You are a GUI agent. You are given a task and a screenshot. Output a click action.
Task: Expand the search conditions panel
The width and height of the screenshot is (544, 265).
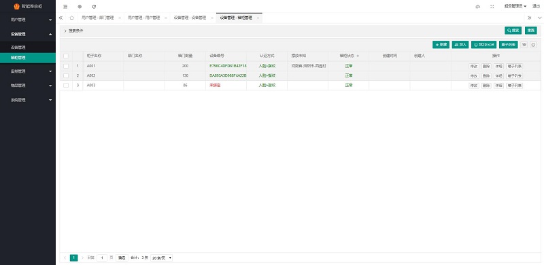coord(73,31)
